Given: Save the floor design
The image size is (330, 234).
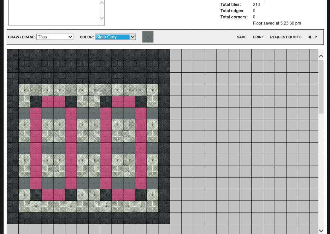Looking at the screenshot, I should click(242, 37).
